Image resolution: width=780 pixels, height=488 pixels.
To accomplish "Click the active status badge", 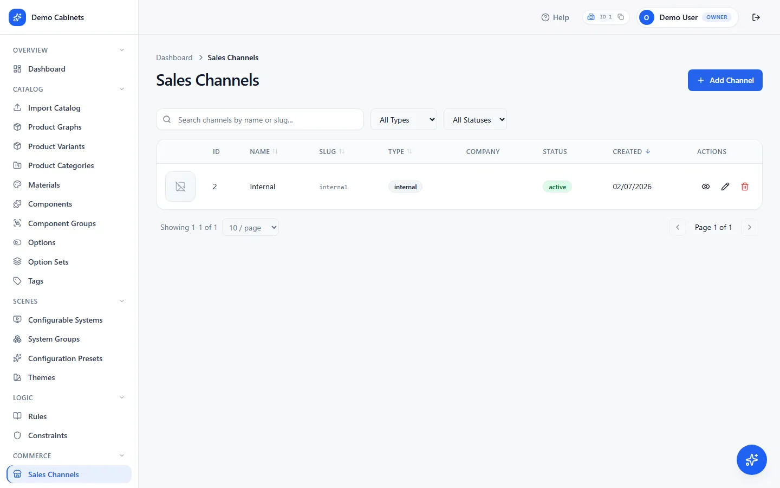I will point(557,187).
